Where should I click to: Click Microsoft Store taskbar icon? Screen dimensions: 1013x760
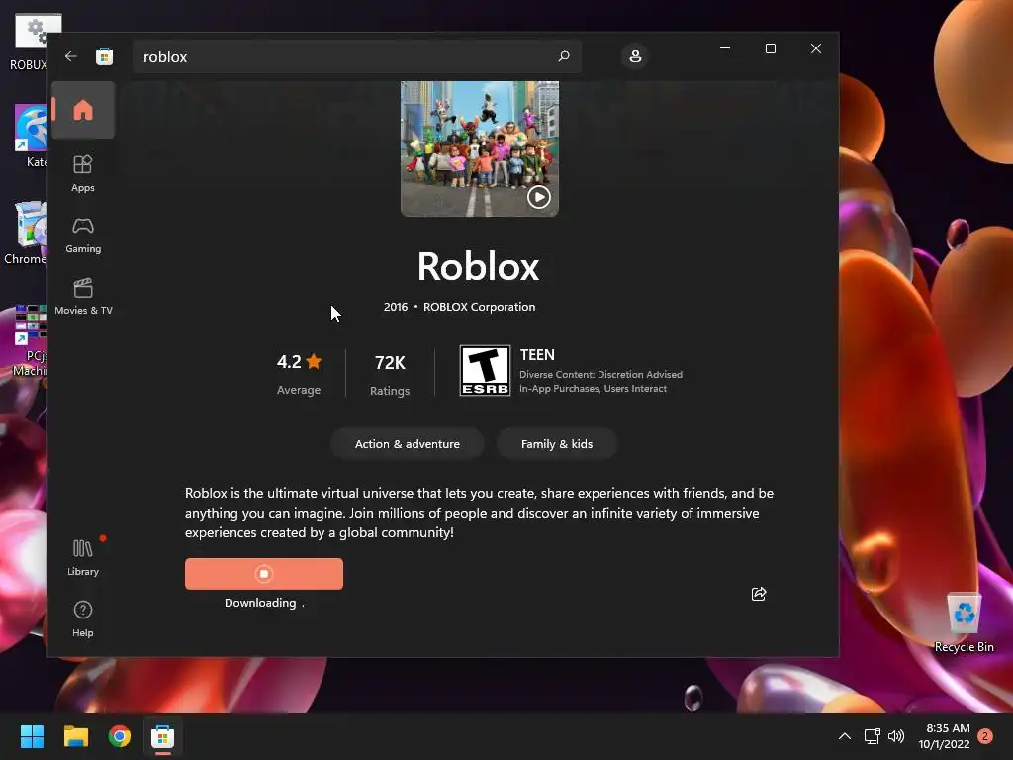click(163, 736)
